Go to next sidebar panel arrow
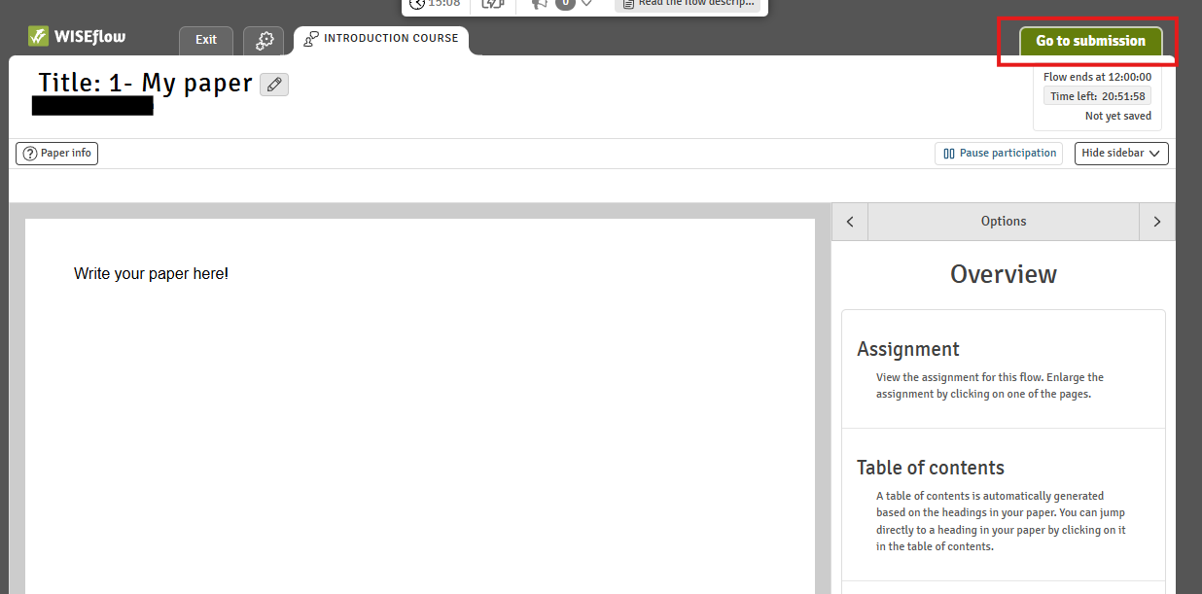The image size is (1202, 594). point(1156,222)
